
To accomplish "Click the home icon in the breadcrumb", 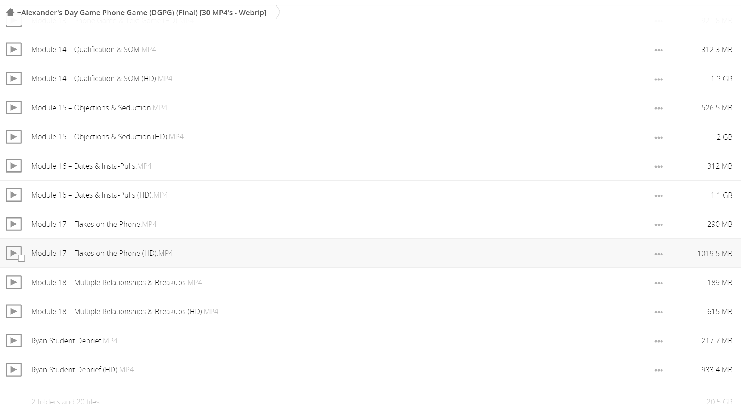I will [10, 13].
